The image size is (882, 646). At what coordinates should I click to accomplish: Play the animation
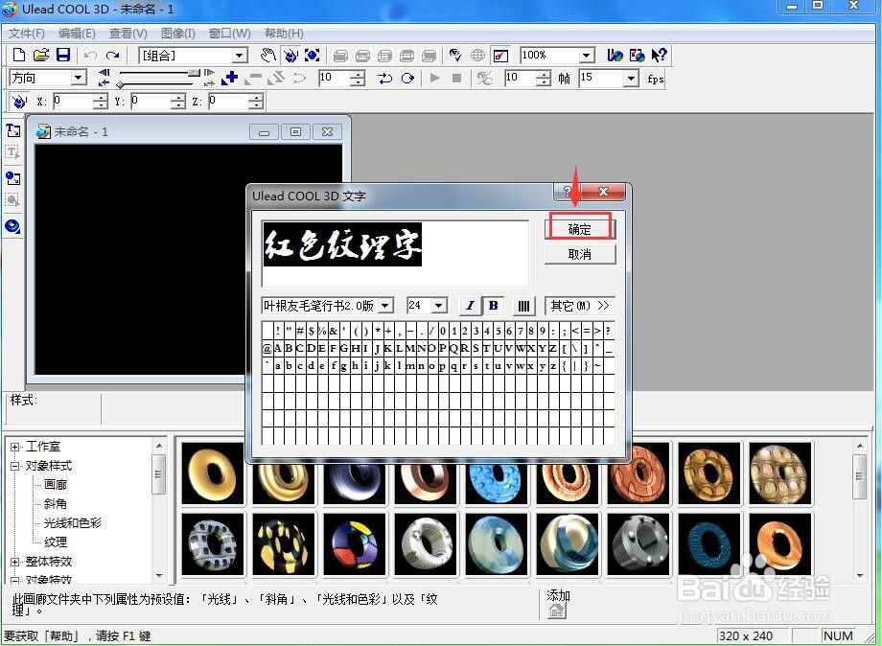click(x=435, y=79)
